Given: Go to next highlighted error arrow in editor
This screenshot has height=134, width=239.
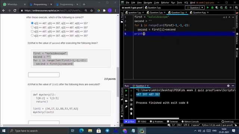Looking at the screenshot, I should pyautogui.click(x=233, y=17).
